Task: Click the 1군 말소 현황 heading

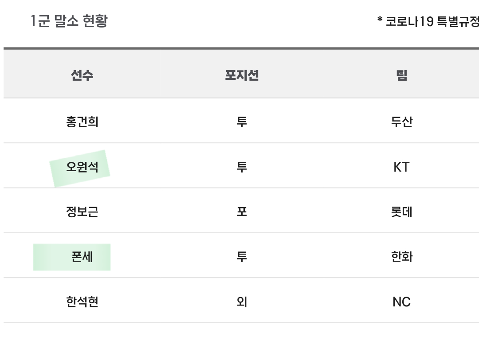Action: (69, 21)
